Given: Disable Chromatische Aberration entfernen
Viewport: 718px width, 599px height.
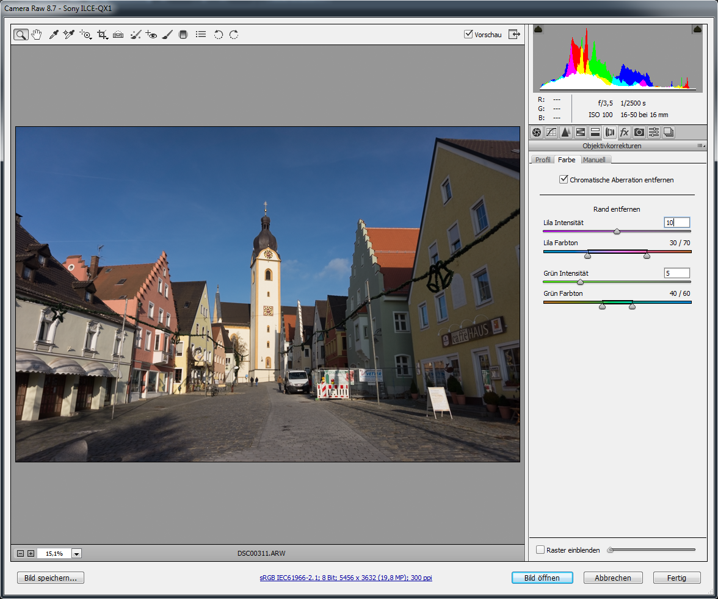Looking at the screenshot, I should point(564,180).
